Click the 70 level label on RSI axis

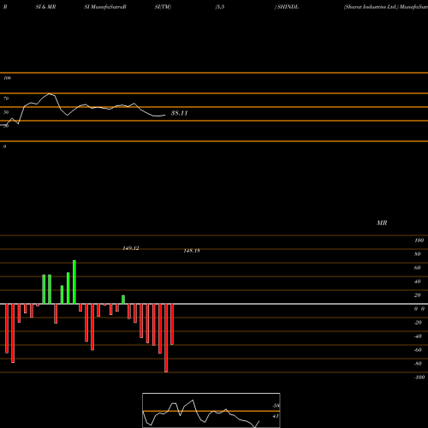[6, 98]
